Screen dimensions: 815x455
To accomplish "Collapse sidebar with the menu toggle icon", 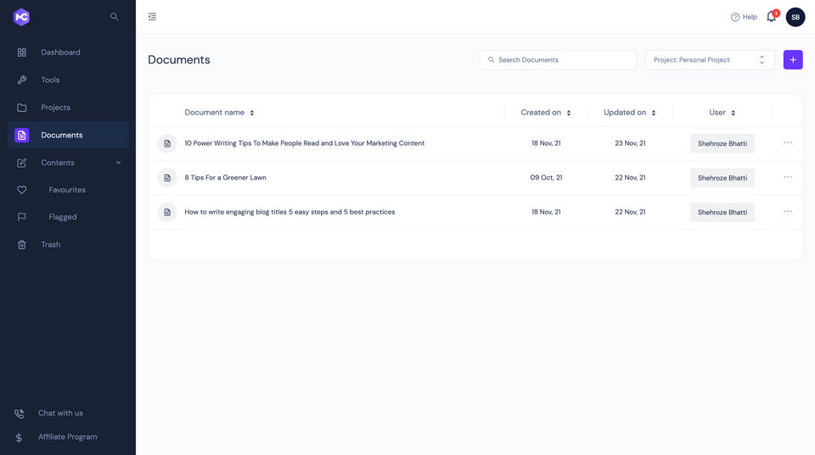I will [x=152, y=17].
